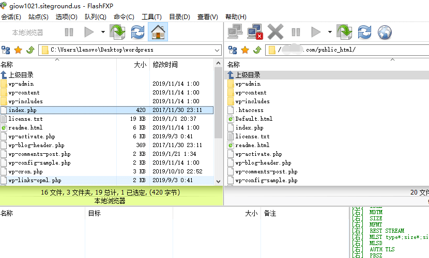Open the remote transfer play dropdown arrow
Screen dimensions: 429x258
[x=330, y=32]
